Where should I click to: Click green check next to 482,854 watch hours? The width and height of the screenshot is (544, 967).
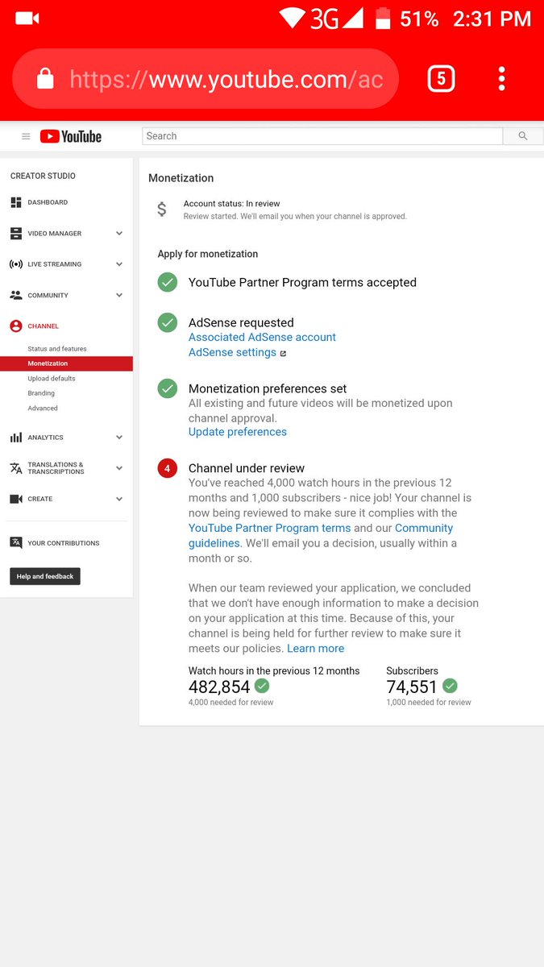tap(262, 686)
